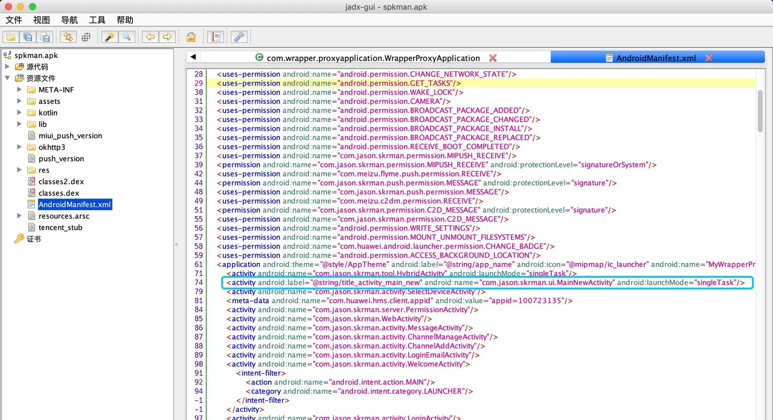Image resolution: width=773 pixels, height=420 pixels.
Task: Click the save all toolbar icon
Action: (x=28, y=37)
